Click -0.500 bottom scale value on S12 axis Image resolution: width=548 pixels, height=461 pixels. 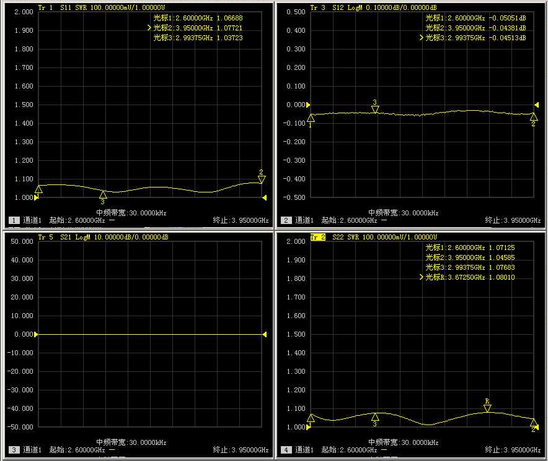(x=294, y=197)
